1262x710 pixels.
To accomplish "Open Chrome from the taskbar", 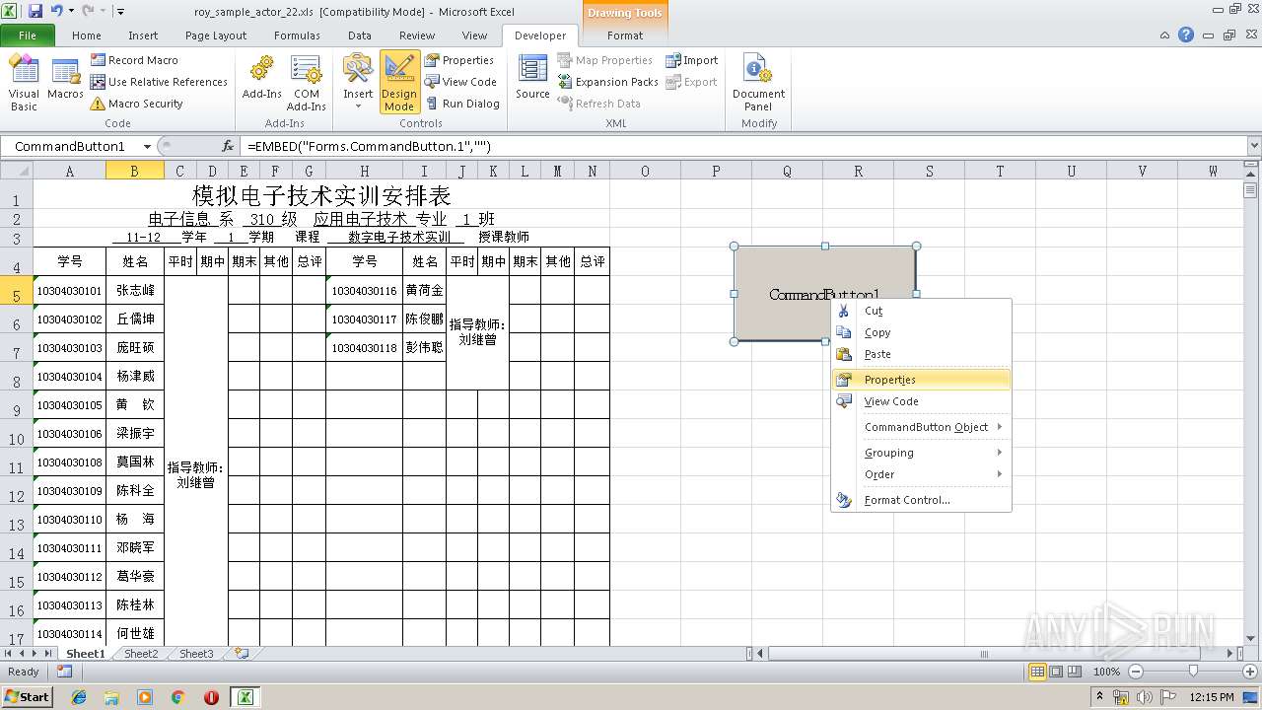I will [177, 697].
